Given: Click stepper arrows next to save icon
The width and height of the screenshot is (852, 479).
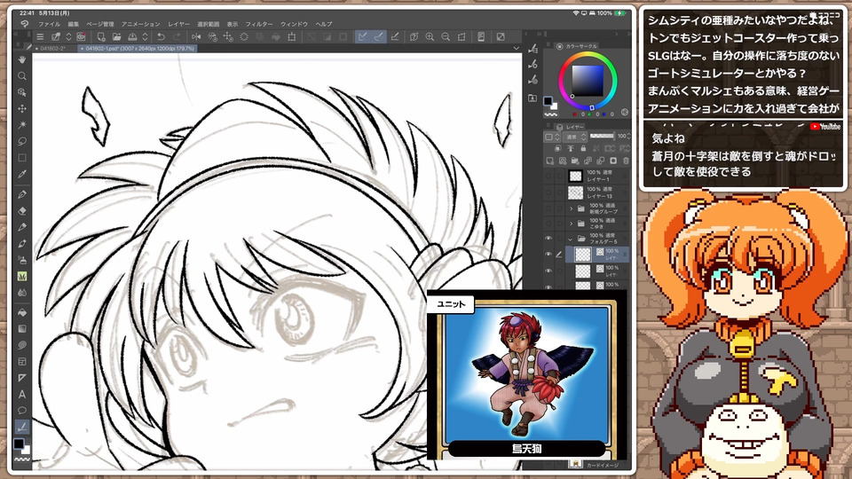Looking at the screenshot, I should pos(145,37).
